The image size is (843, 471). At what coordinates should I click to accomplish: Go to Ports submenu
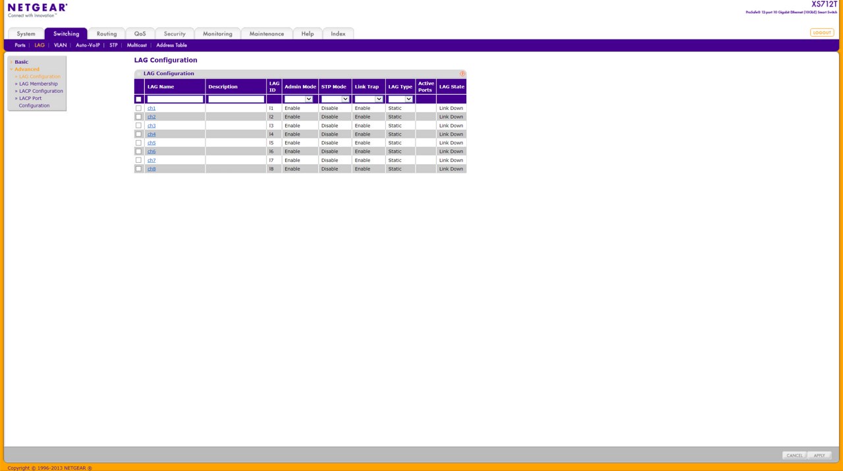(20, 45)
